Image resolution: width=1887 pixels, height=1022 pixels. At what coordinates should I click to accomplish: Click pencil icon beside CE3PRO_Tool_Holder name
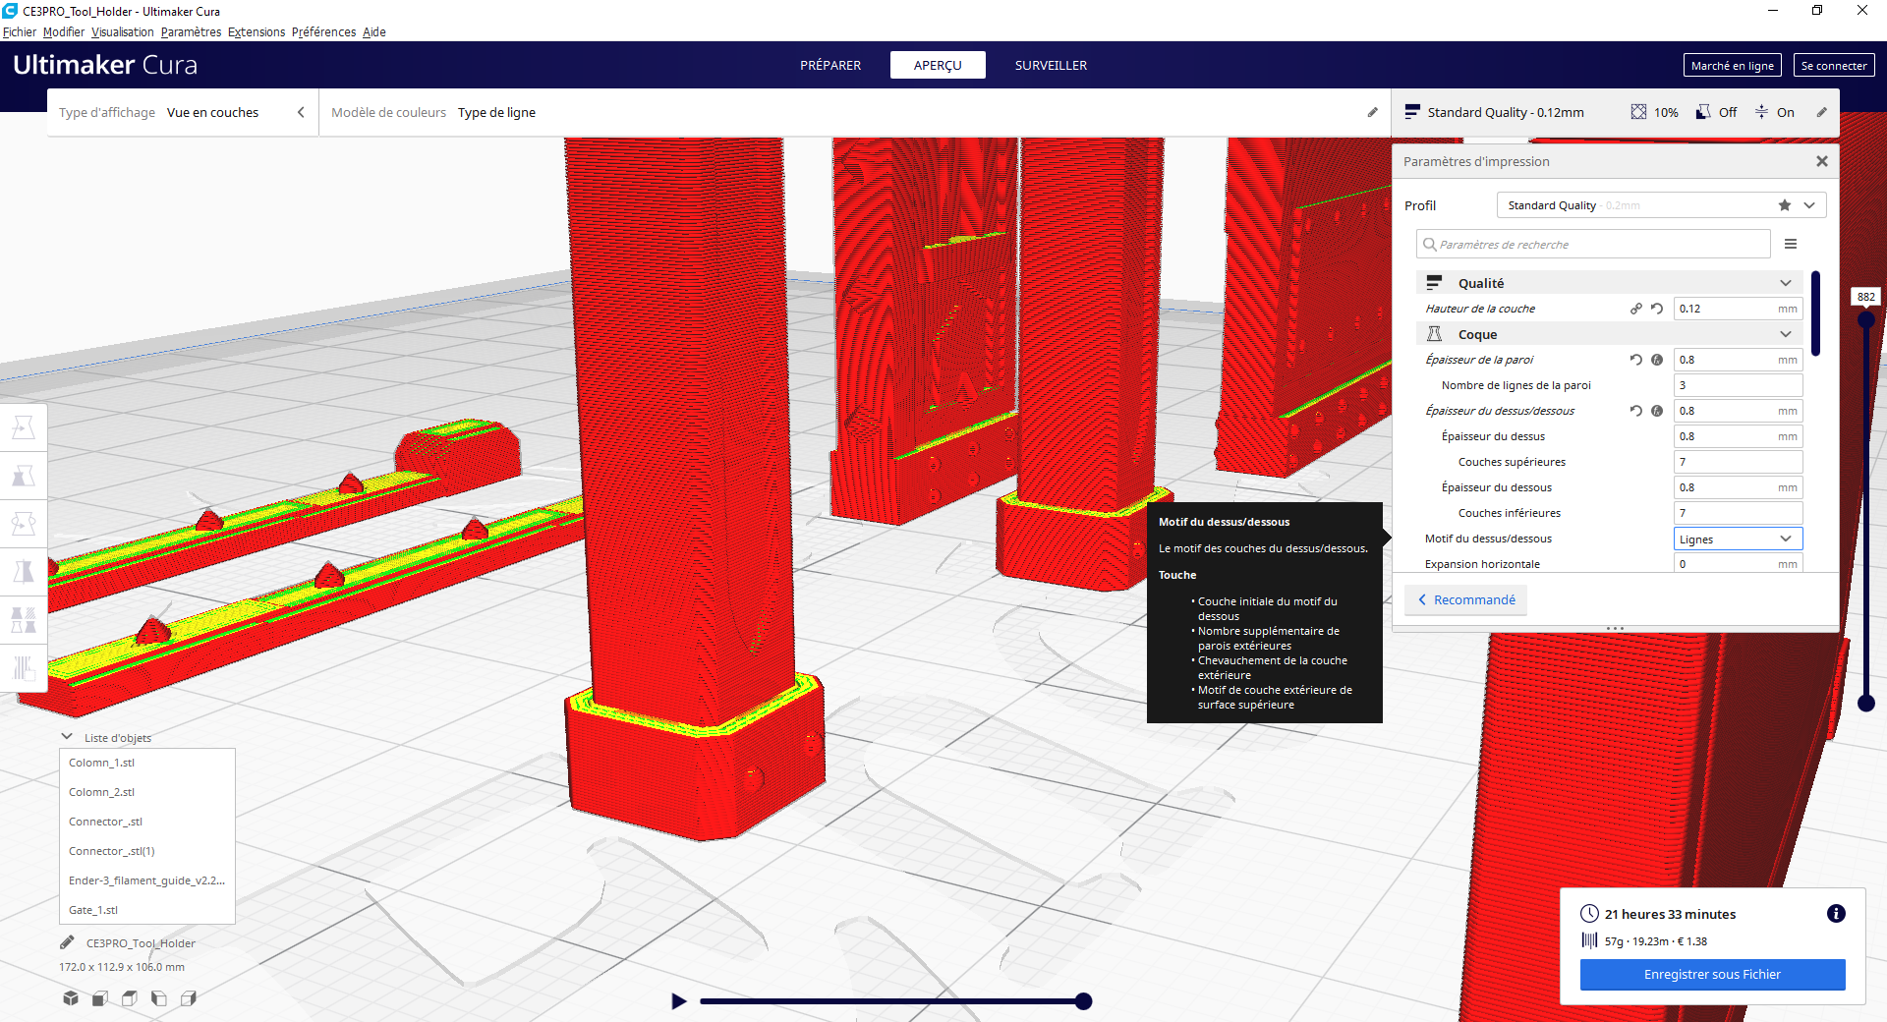tap(67, 942)
